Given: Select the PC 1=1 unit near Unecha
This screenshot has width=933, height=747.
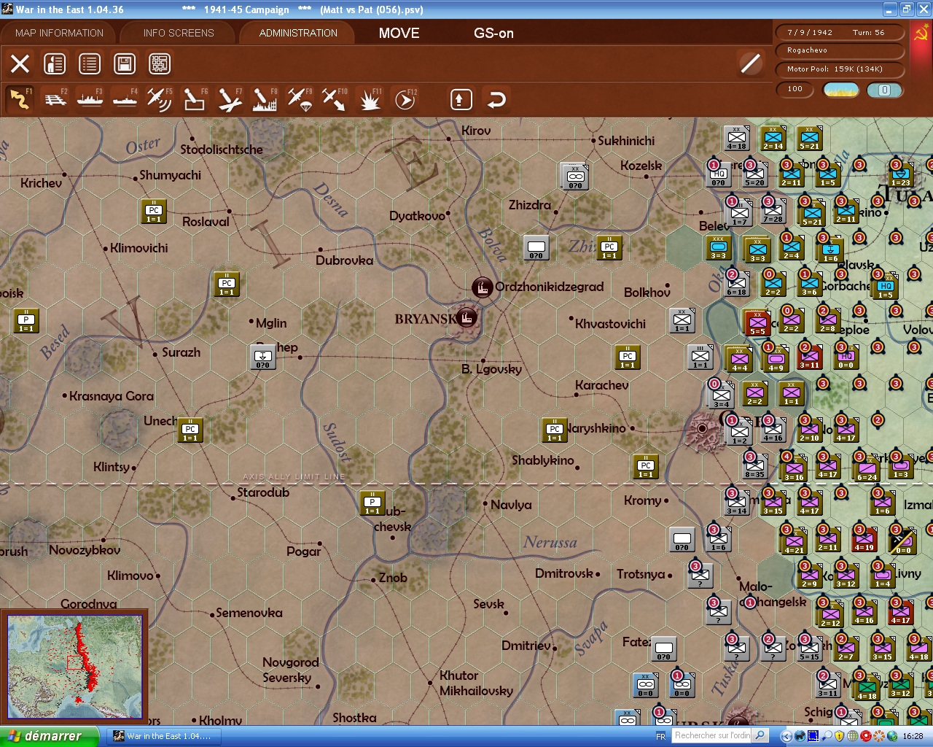Looking at the screenshot, I should 190,430.
